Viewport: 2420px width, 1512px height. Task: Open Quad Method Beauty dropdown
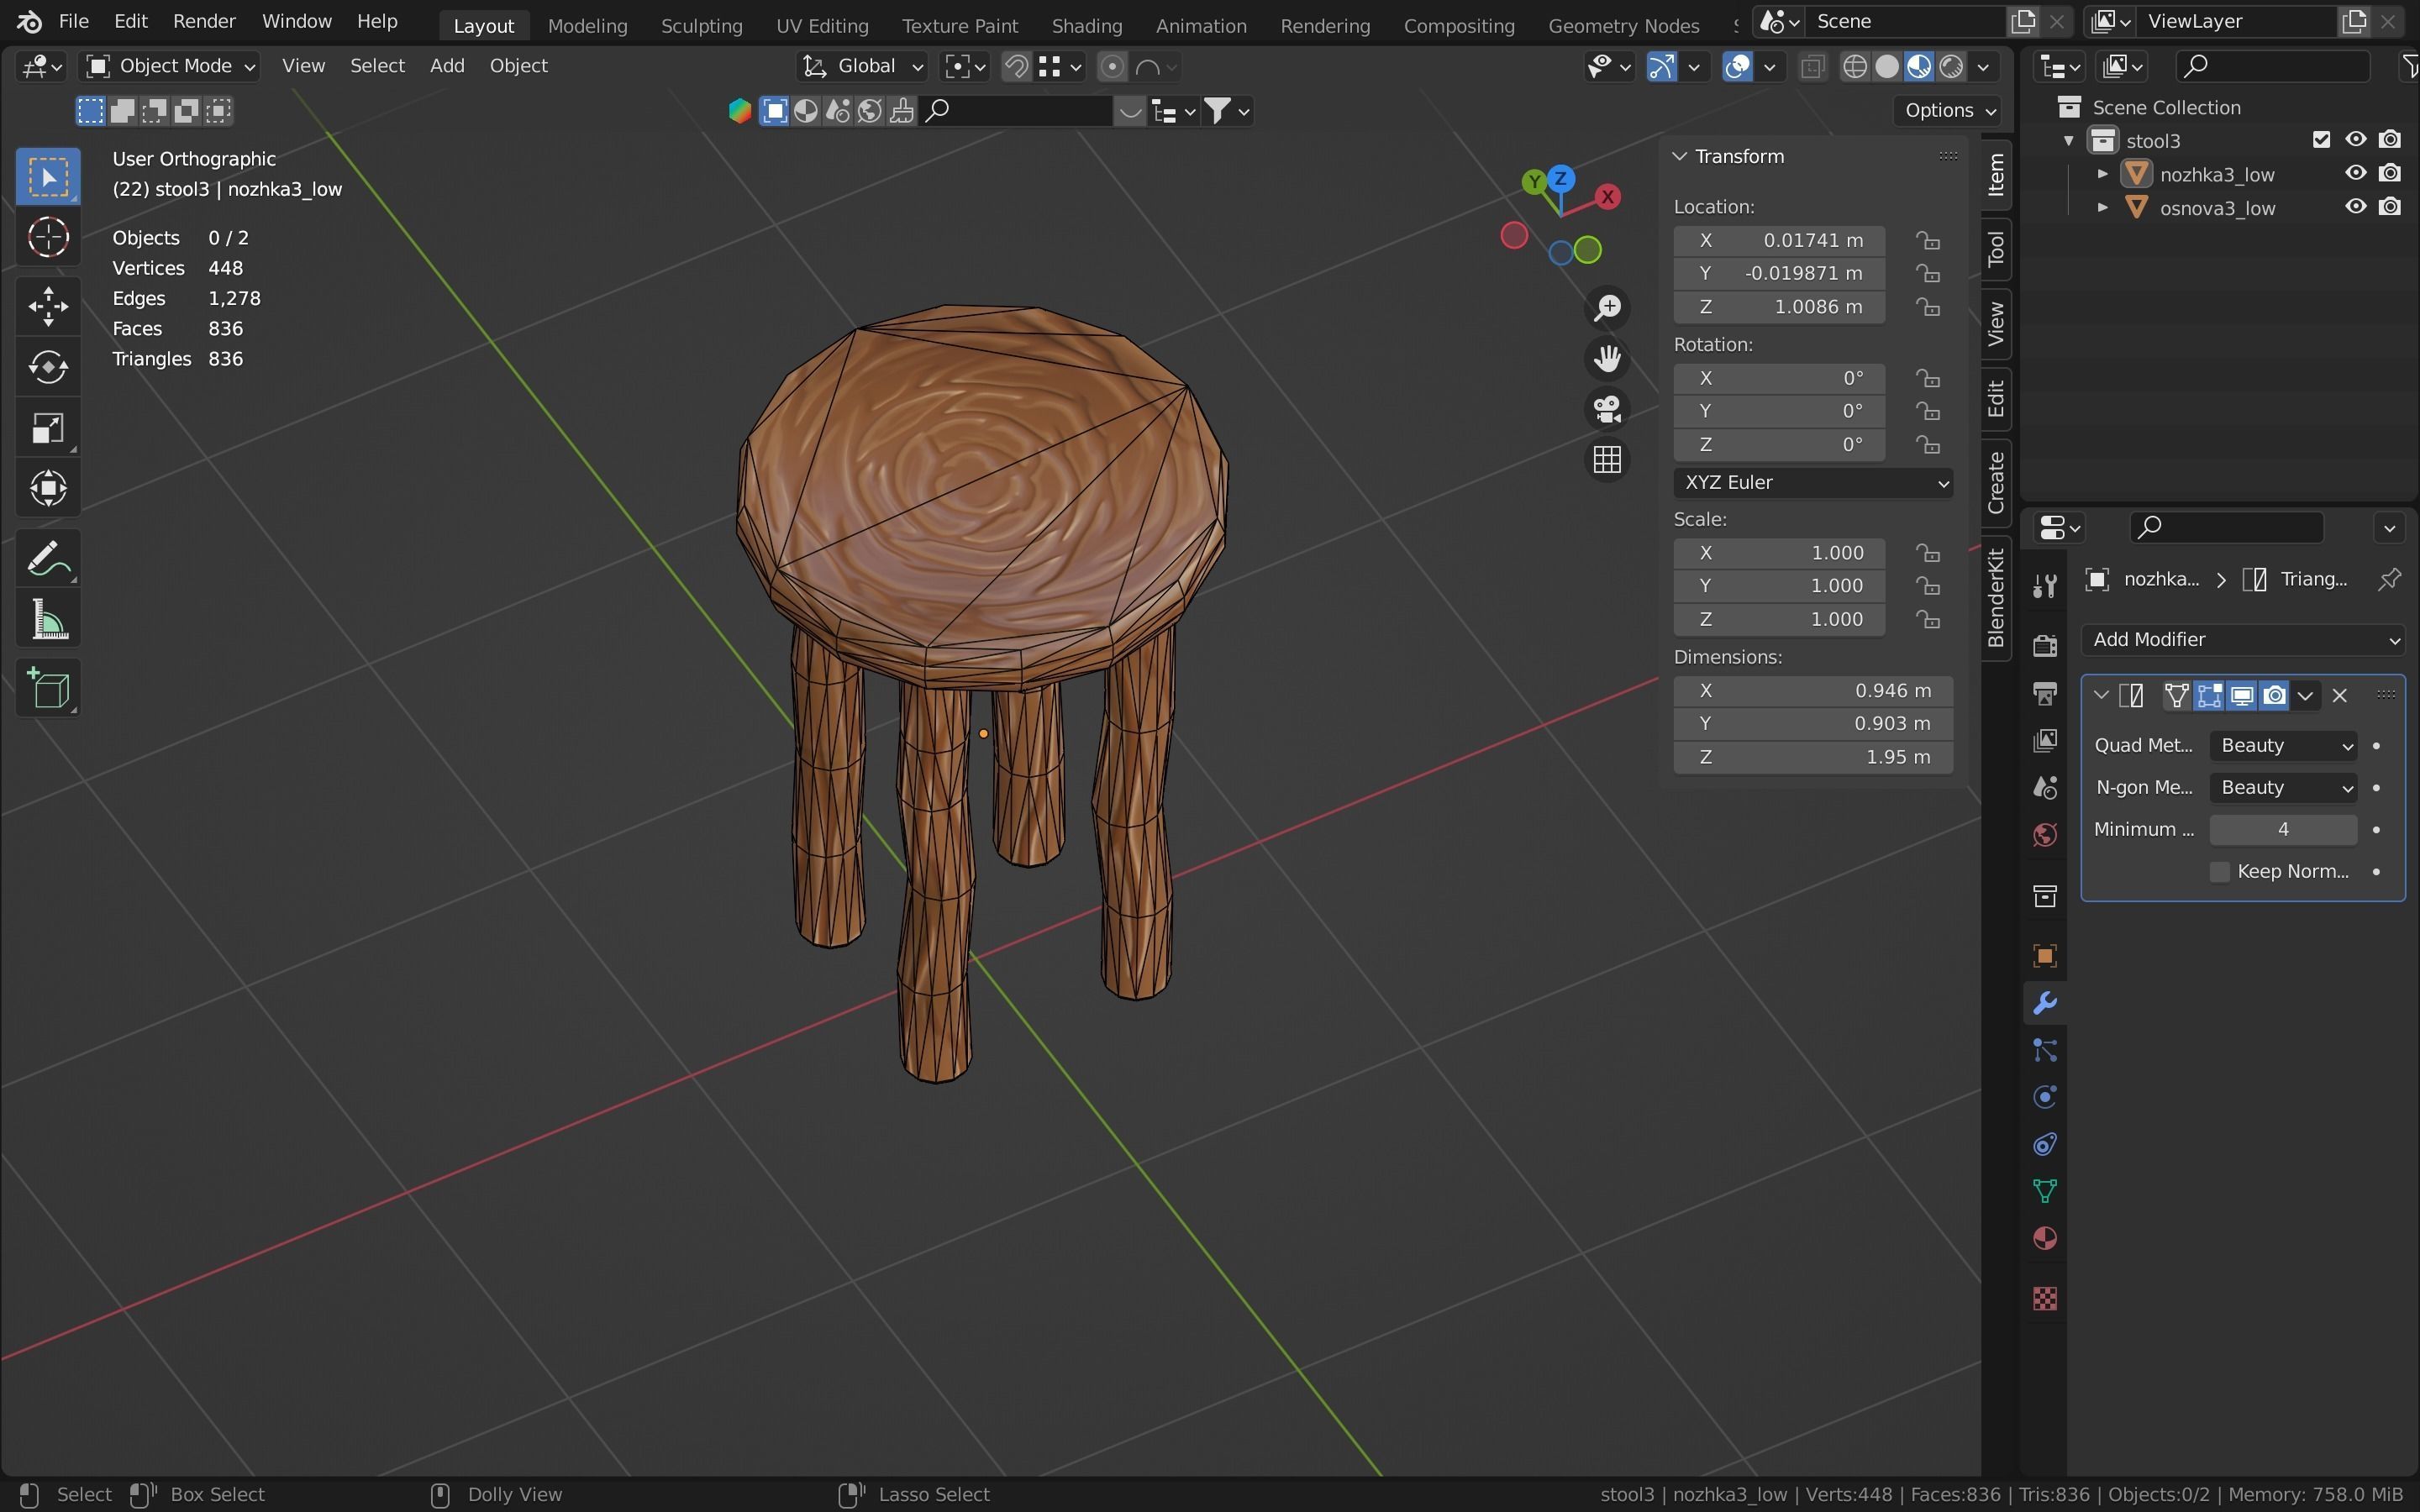point(2283,746)
